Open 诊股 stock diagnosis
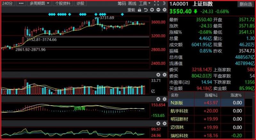 click(x=80, y=3)
